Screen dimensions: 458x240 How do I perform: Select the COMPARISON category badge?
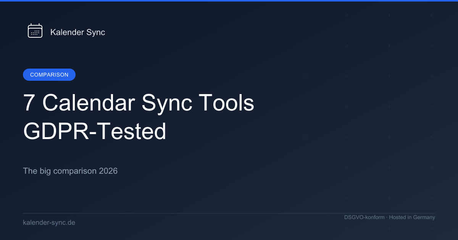[x=49, y=75]
